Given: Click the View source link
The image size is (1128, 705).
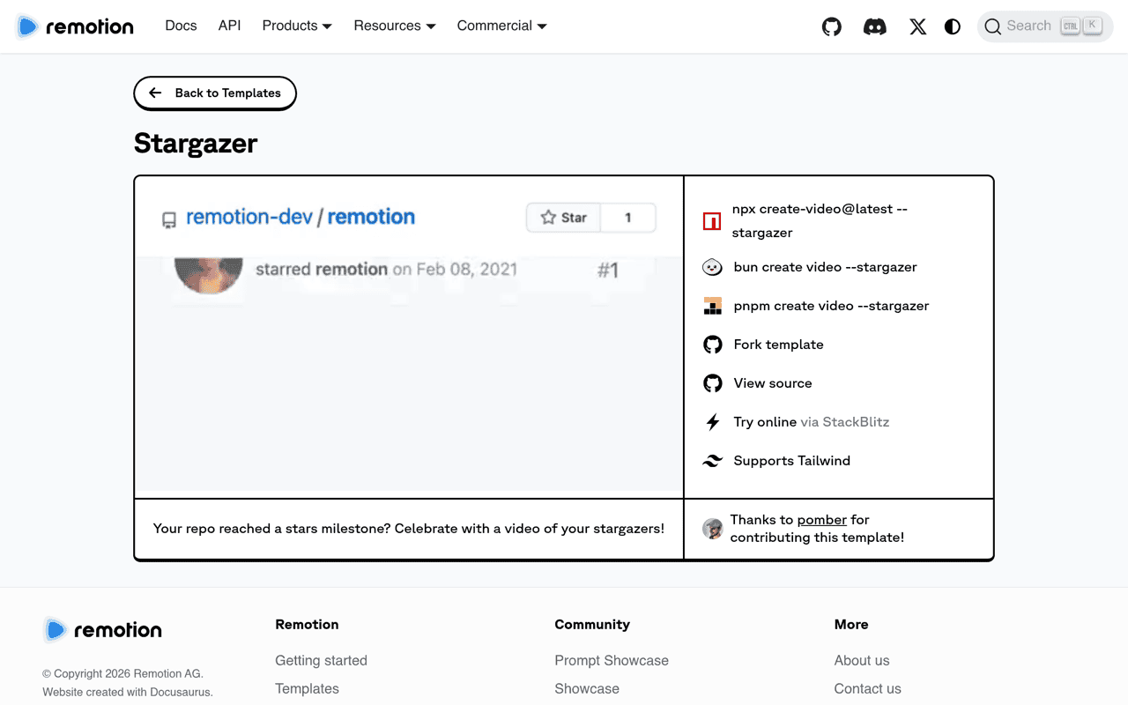Looking at the screenshot, I should pos(773,383).
